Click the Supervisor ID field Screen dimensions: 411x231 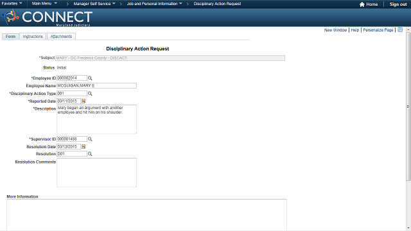72,139
